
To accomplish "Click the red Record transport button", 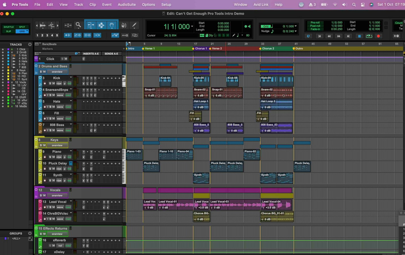I will click(378, 36).
